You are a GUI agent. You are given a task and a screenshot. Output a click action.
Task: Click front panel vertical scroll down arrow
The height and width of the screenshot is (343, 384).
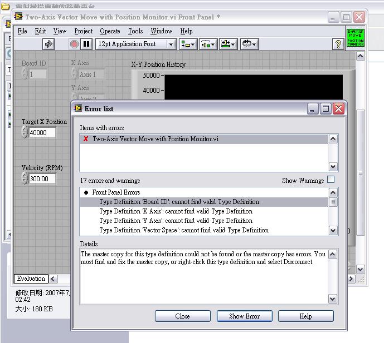point(360,270)
